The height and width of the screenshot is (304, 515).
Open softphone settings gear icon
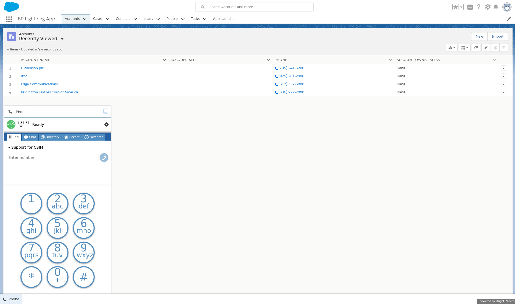click(x=106, y=124)
